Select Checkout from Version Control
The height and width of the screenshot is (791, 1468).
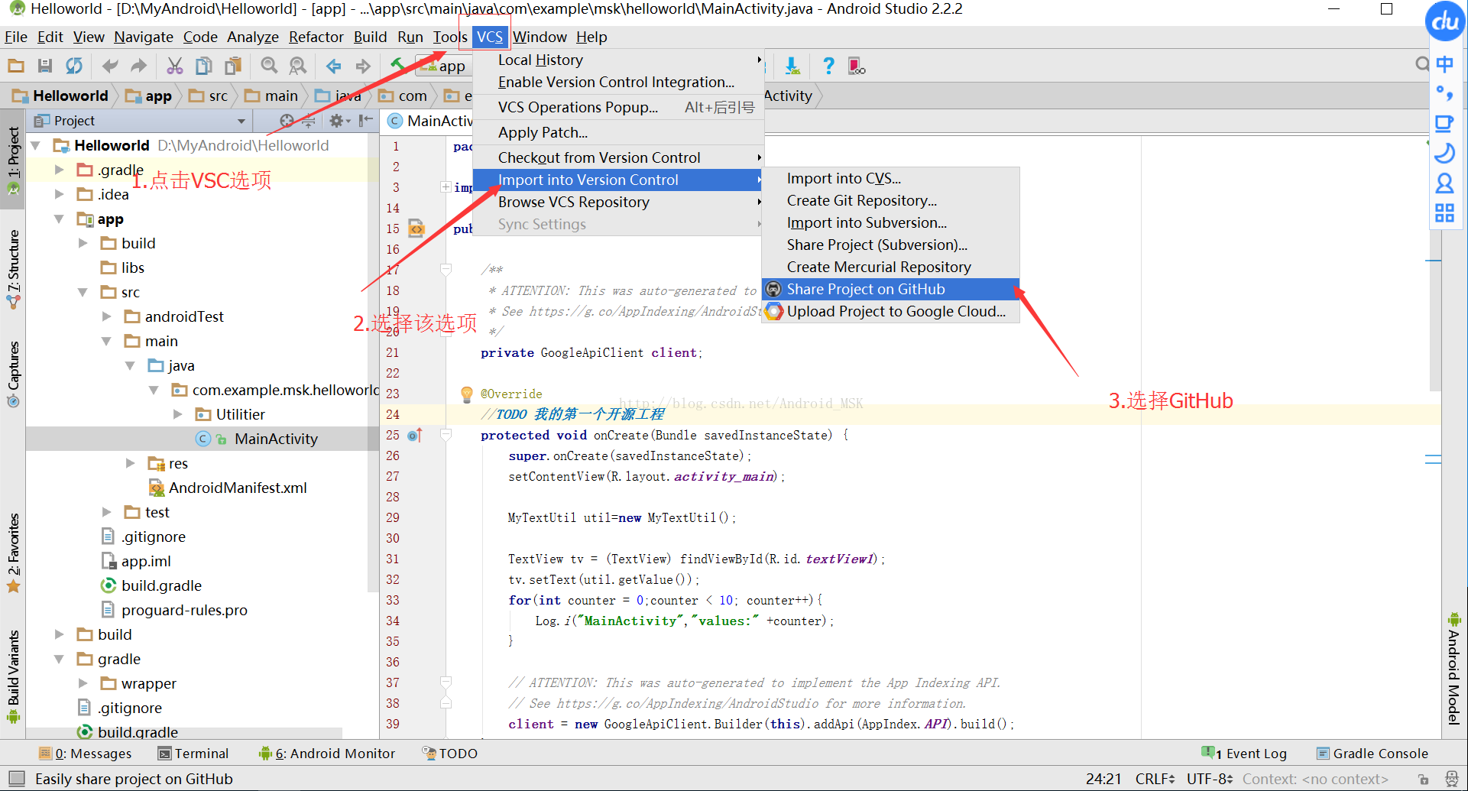pos(619,157)
